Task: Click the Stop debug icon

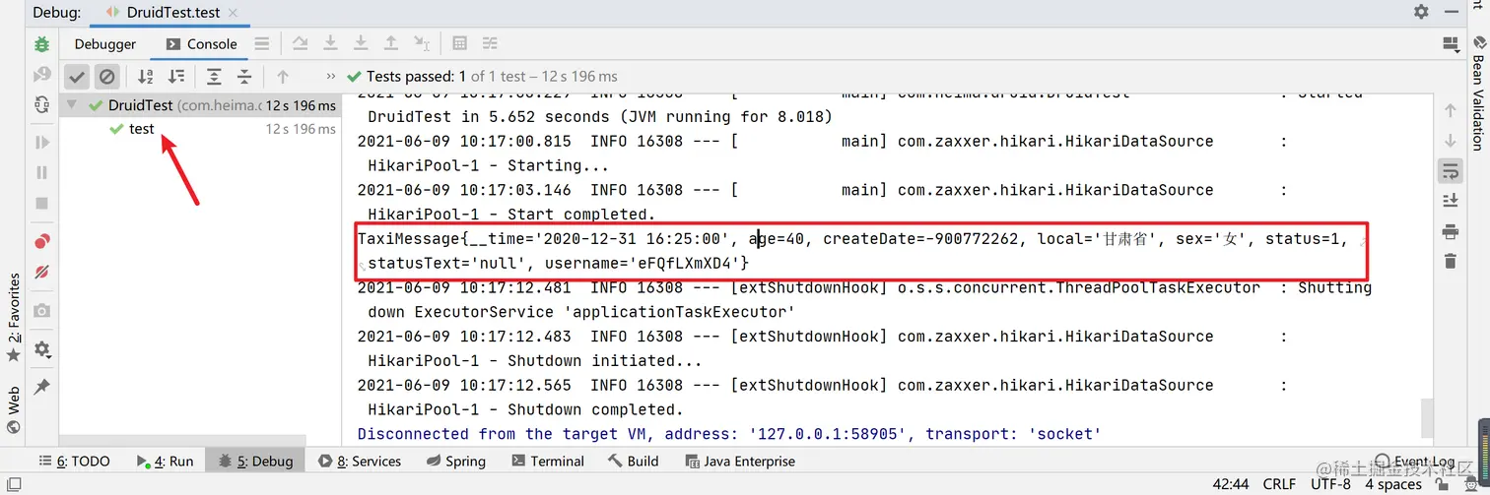Action: pos(41,203)
